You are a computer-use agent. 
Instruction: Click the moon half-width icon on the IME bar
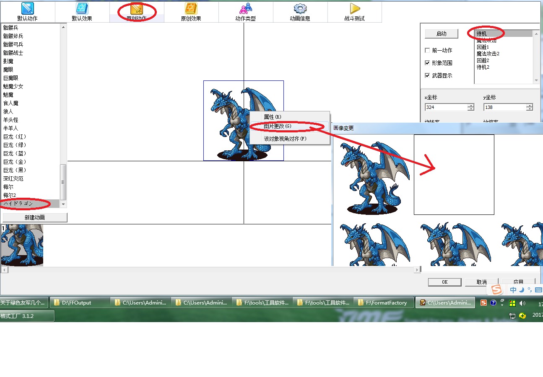click(522, 290)
